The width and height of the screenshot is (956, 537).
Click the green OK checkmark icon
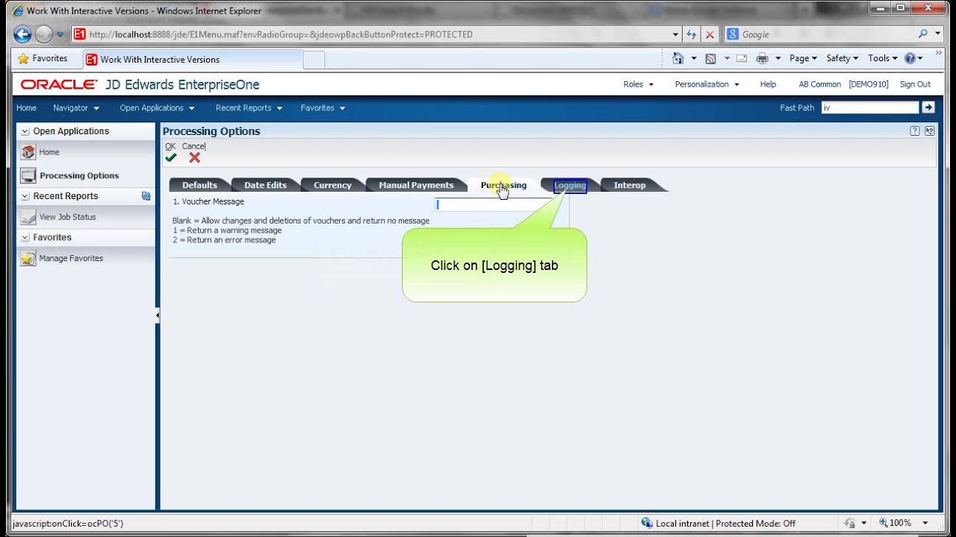click(x=171, y=157)
